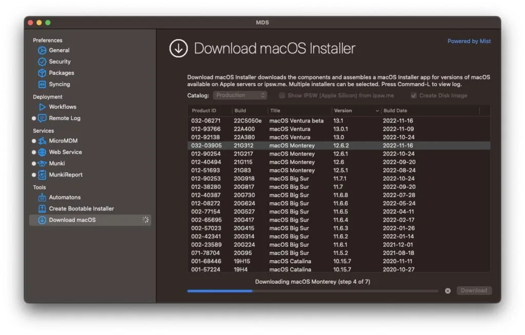Select product ID 012-90254 row
The height and width of the screenshot is (335, 525).
click(339, 154)
